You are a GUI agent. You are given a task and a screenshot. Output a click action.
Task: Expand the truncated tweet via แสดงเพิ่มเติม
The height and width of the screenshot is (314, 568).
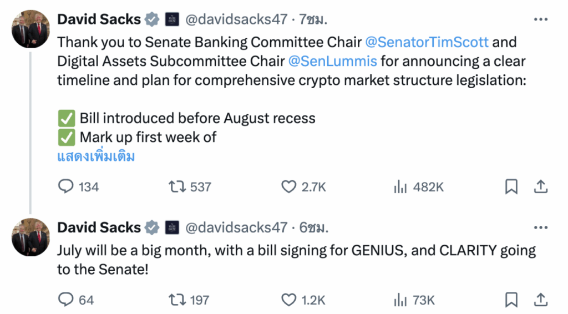96,156
